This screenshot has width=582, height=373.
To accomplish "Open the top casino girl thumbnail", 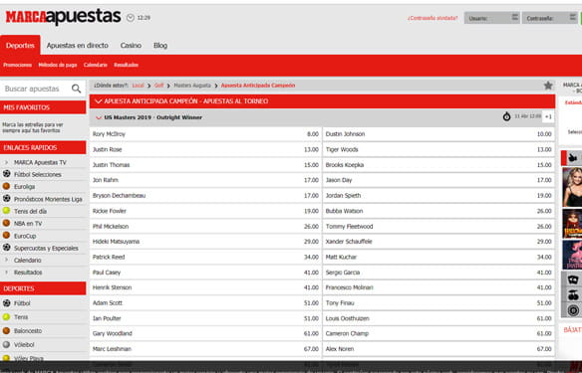I will 572,187.
